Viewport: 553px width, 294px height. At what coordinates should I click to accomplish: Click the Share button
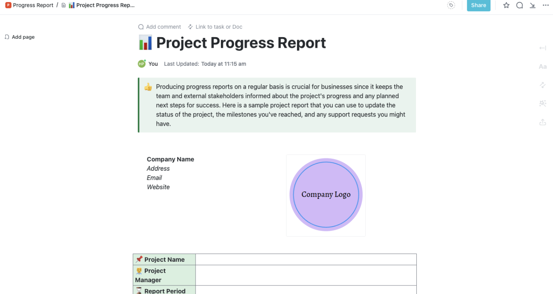coord(479,5)
